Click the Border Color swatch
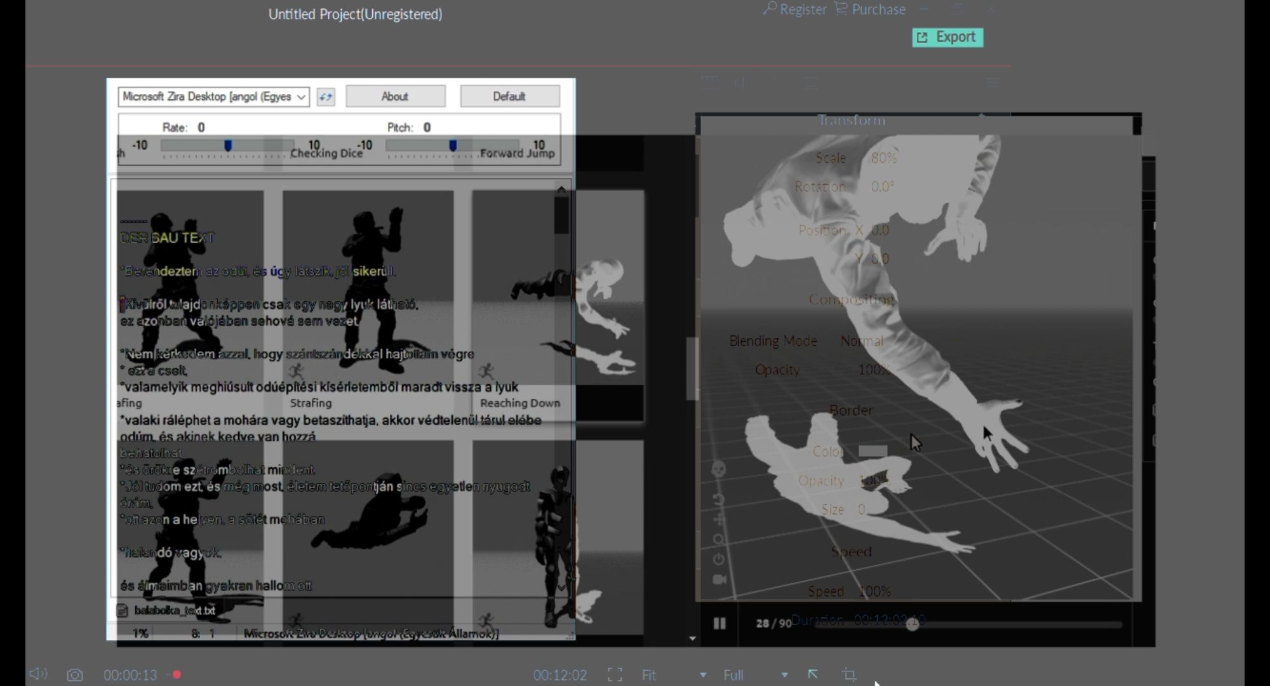1270x686 pixels. pos(872,450)
